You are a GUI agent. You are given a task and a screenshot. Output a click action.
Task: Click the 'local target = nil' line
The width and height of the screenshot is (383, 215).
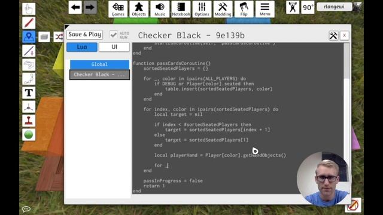(178, 114)
